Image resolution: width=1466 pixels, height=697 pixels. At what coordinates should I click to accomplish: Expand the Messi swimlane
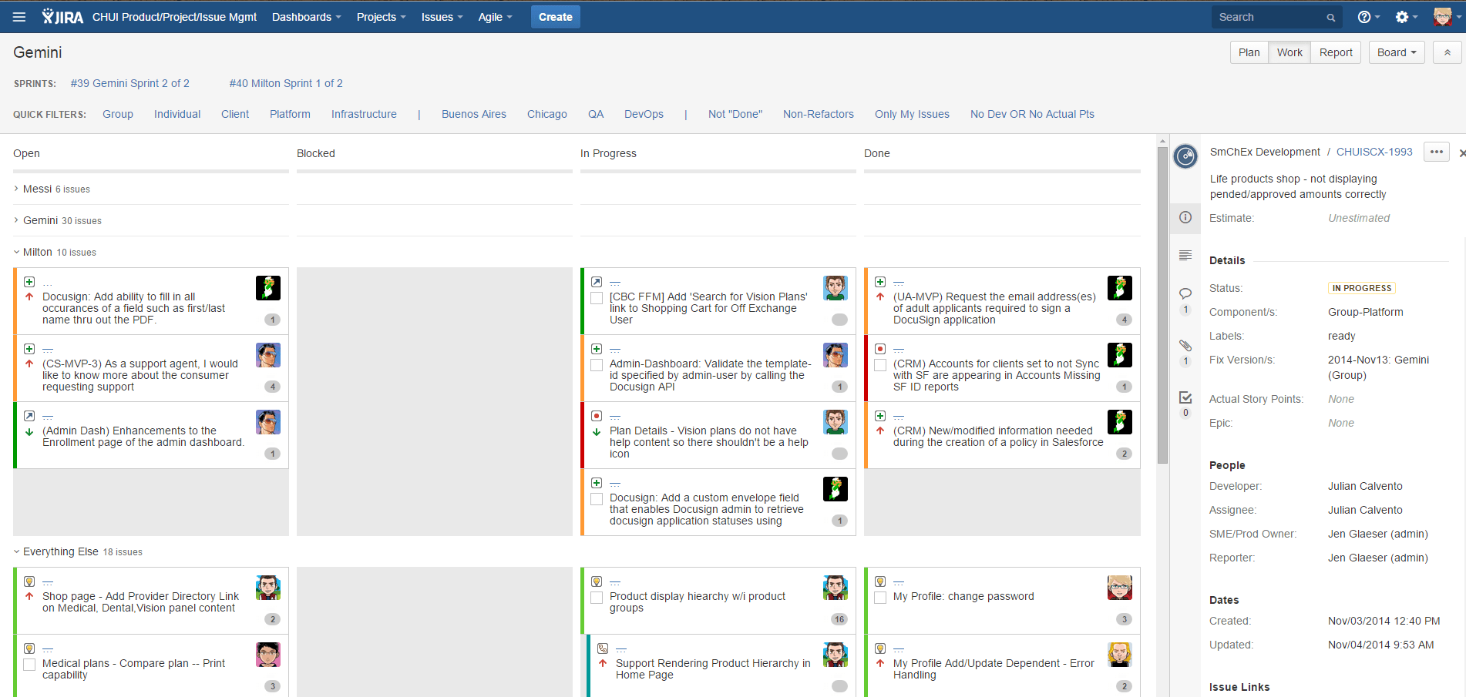(x=15, y=189)
